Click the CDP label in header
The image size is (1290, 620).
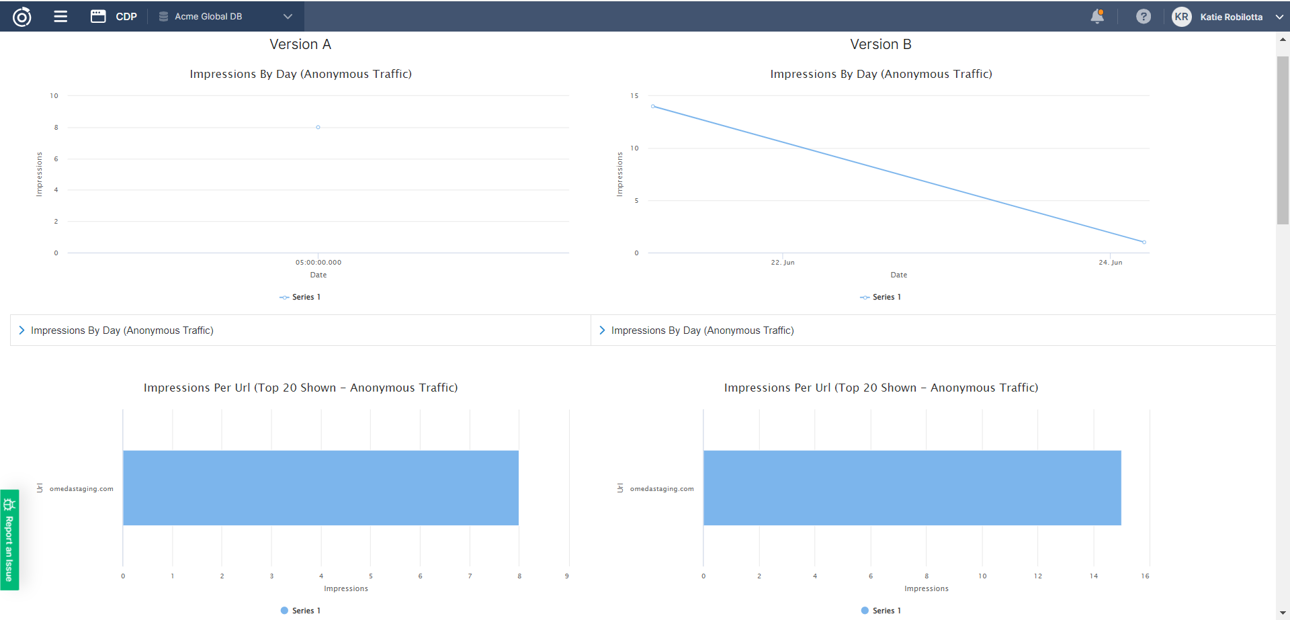click(126, 17)
